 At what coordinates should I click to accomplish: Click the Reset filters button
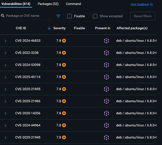(143, 16)
